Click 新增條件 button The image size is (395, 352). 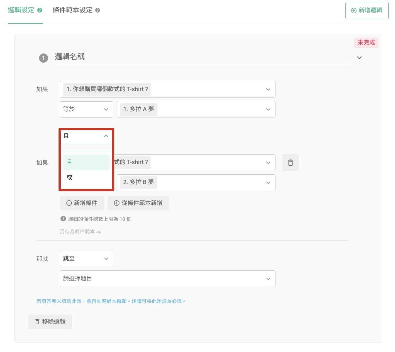pyautogui.click(x=82, y=203)
